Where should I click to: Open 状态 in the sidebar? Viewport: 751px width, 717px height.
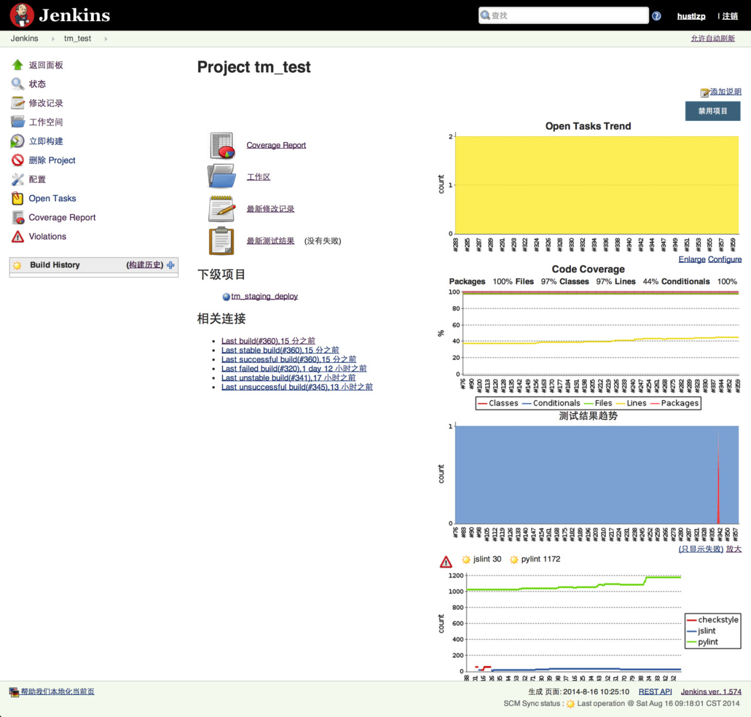[x=37, y=84]
